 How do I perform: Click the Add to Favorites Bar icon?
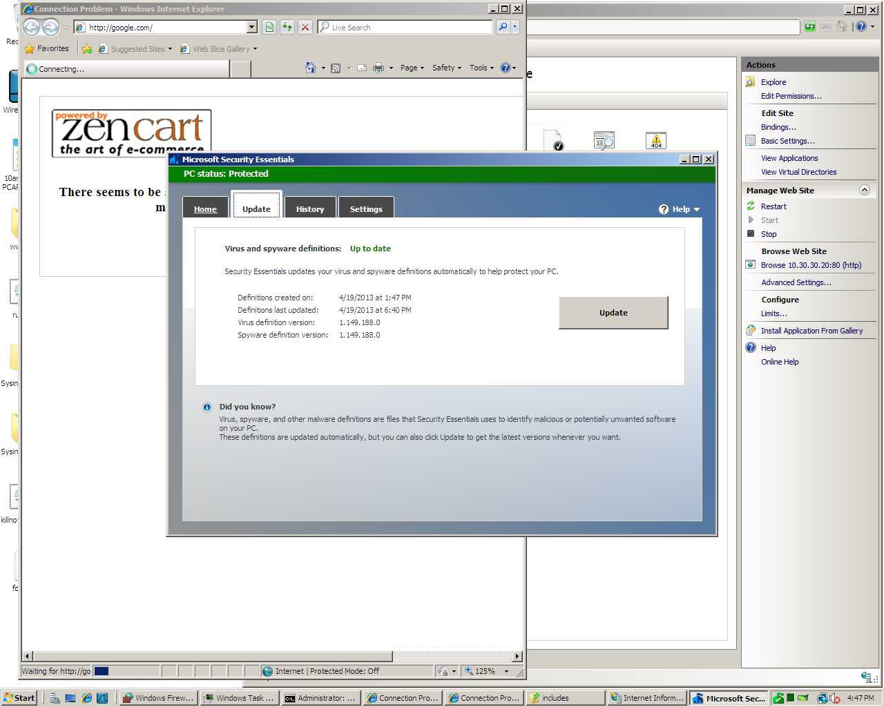(87, 49)
